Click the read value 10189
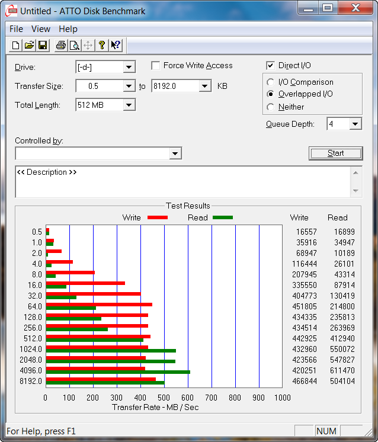378x442 pixels. [344, 253]
